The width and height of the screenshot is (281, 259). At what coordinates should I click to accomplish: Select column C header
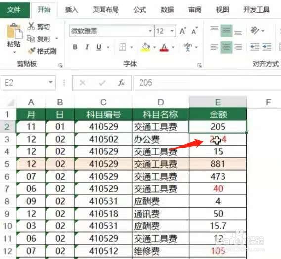(x=103, y=102)
